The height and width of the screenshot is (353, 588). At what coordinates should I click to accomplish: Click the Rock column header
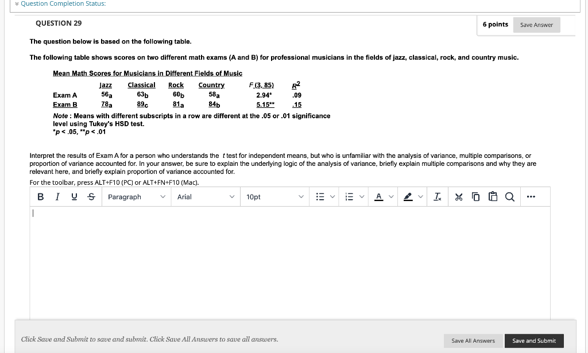point(176,85)
